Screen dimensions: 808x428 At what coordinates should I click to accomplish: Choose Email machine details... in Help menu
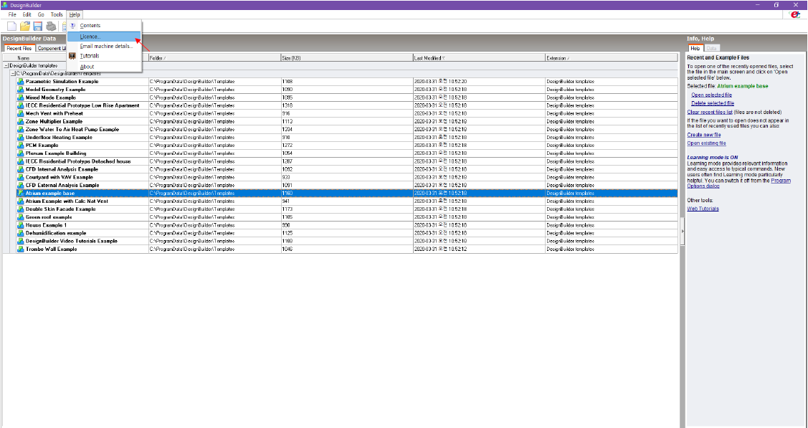106,47
